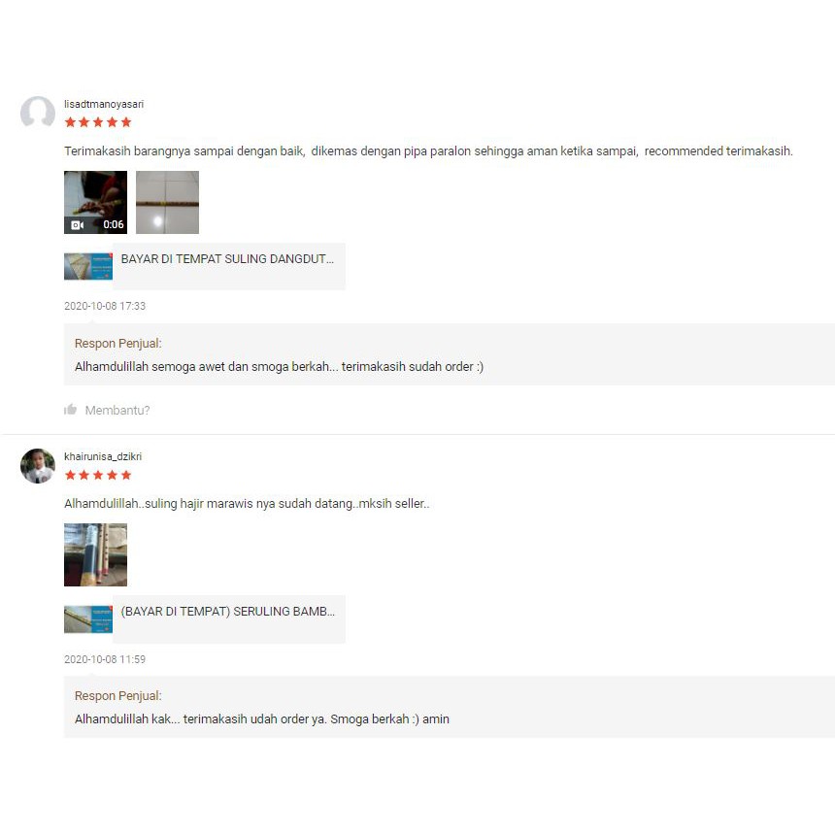Click lisadtmanoyasari's five-star rating
Screen dimensions: 835x835
point(98,122)
